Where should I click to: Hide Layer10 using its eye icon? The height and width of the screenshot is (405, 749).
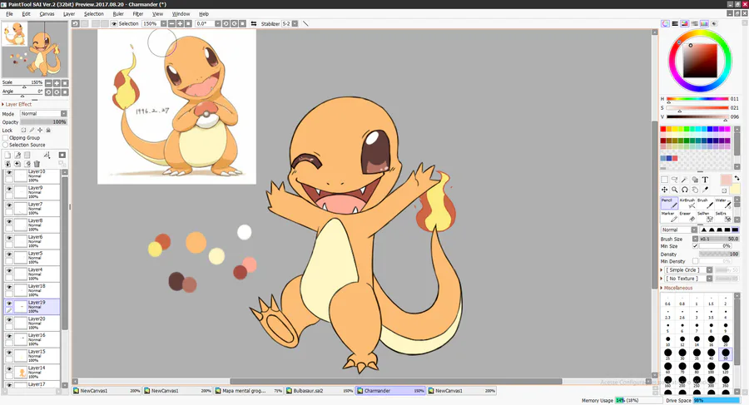(9, 173)
